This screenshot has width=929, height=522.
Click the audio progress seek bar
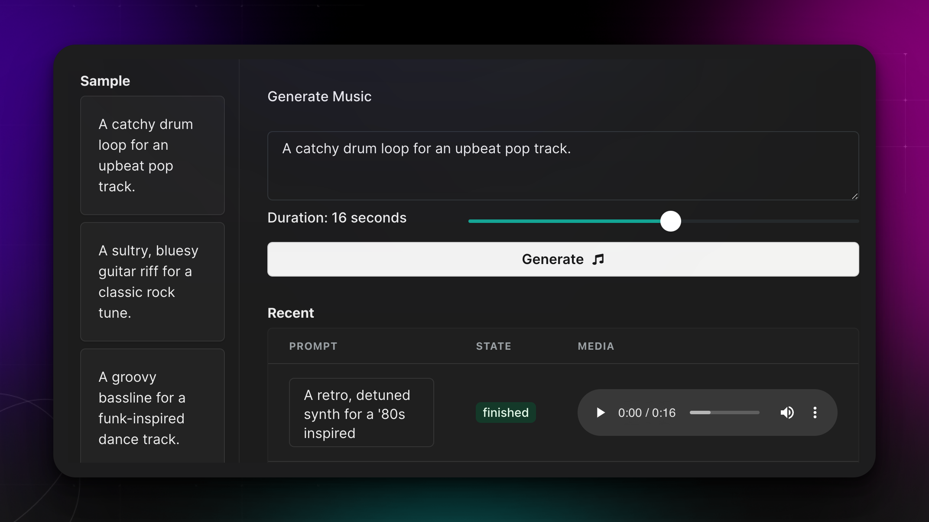tap(724, 412)
